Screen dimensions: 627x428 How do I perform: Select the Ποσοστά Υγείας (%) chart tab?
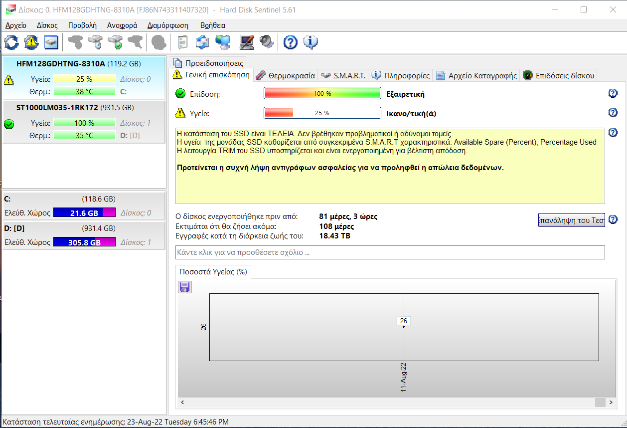214,272
